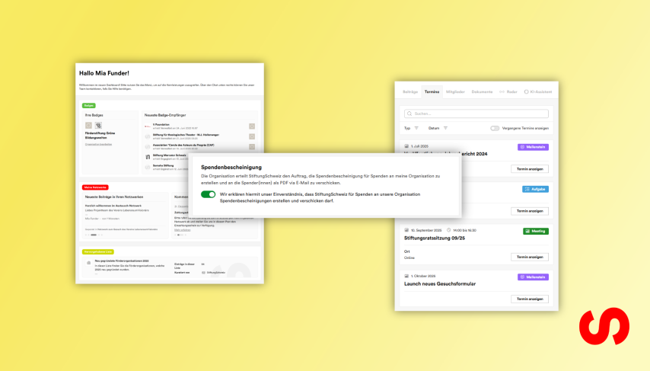Open the KI-Assistent tab
650x371 pixels.
tap(540, 91)
